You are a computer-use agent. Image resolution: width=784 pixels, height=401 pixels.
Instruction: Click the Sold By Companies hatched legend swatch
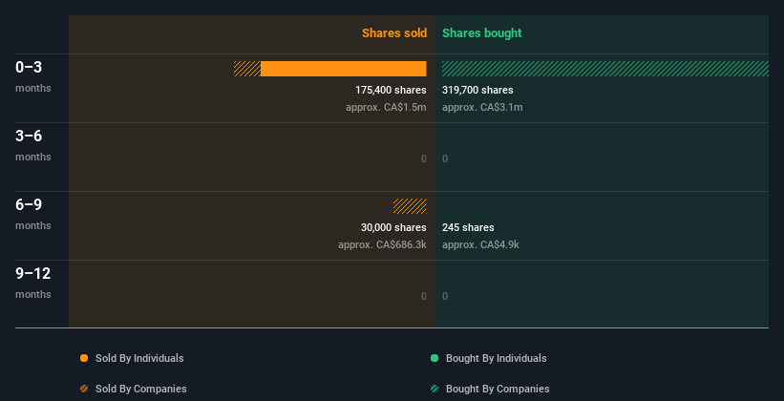pos(84,389)
